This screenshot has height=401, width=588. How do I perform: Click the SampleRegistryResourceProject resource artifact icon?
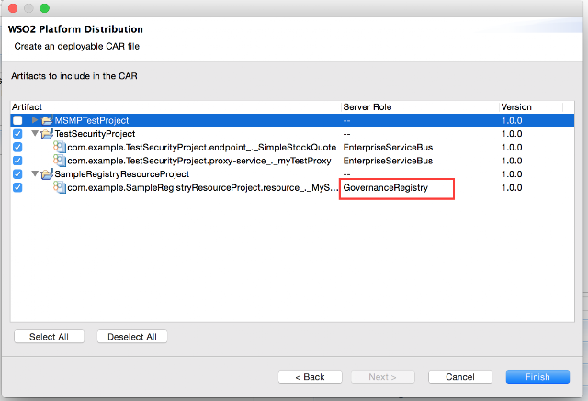pyautogui.click(x=59, y=187)
